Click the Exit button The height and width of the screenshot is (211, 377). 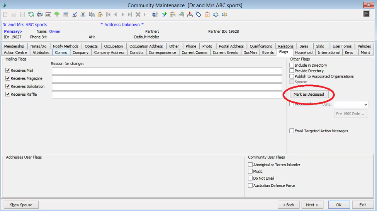point(363,205)
